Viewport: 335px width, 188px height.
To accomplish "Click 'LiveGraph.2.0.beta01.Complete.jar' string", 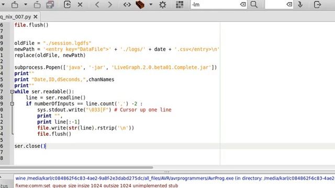I will [x=161, y=67].
